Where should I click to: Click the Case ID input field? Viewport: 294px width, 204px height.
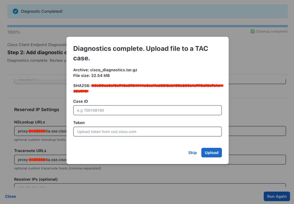[147, 110]
